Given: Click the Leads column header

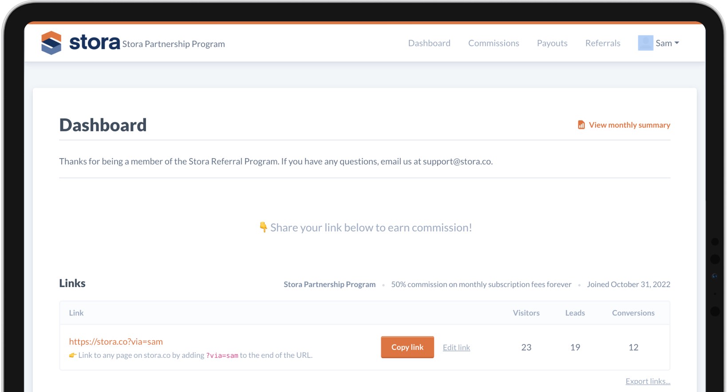Looking at the screenshot, I should pos(575,313).
